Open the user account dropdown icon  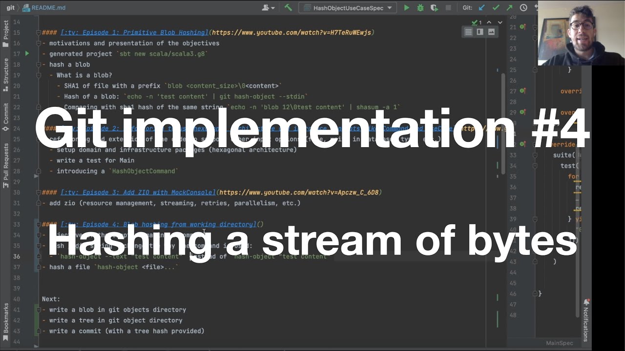(x=268, y=8)
